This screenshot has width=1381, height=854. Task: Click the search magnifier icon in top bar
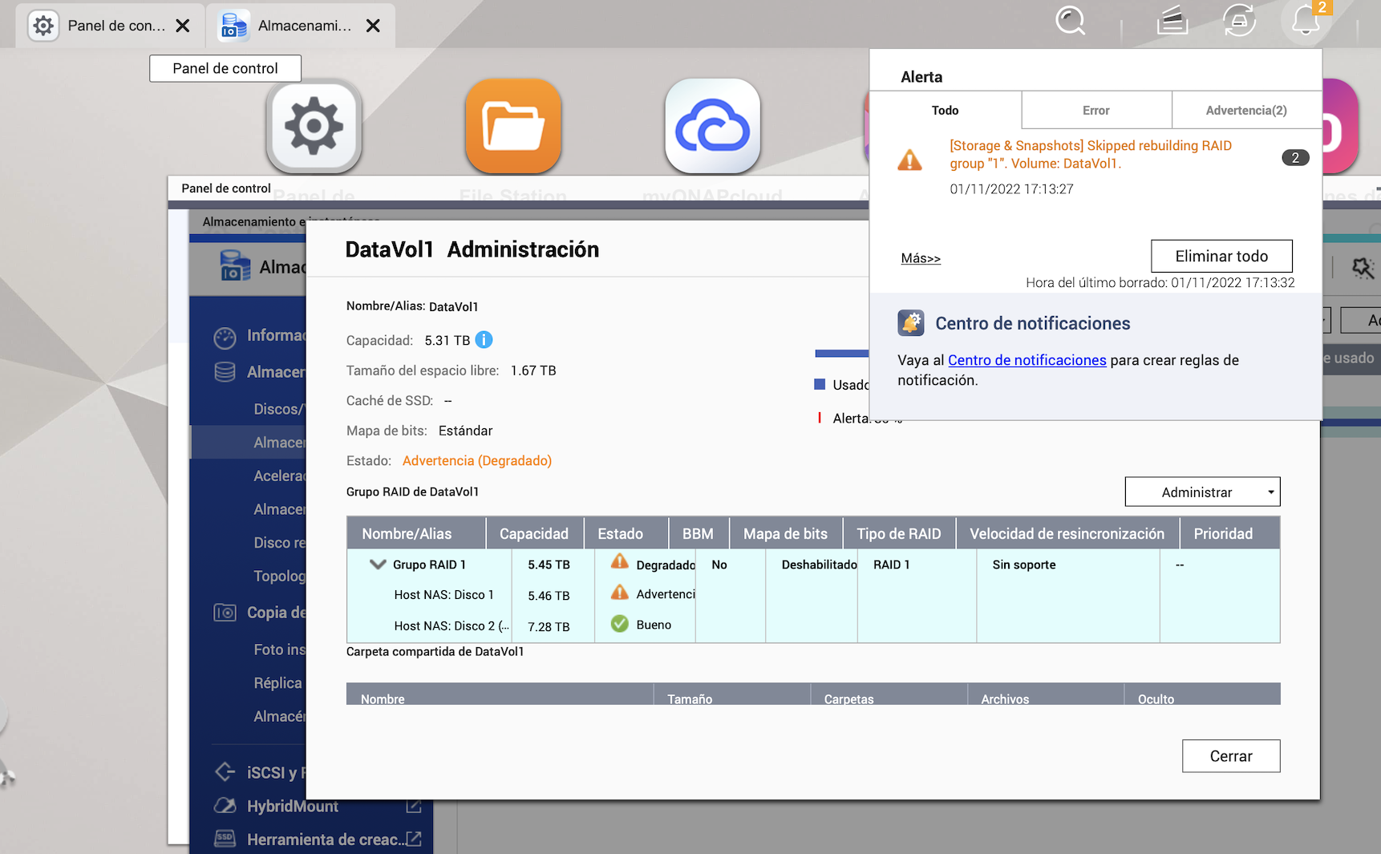(1070, 21)
